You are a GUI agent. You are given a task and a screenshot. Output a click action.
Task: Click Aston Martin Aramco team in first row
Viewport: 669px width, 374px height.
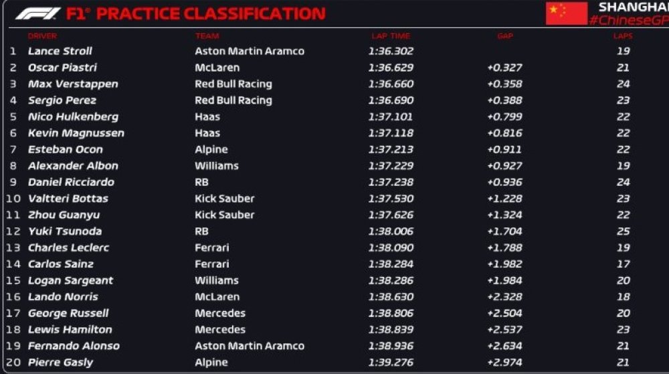(x=250, y=51)
